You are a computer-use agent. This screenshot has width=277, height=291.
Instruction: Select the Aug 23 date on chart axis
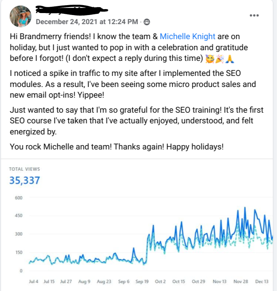pyautogui.click(x=104, y=282)
